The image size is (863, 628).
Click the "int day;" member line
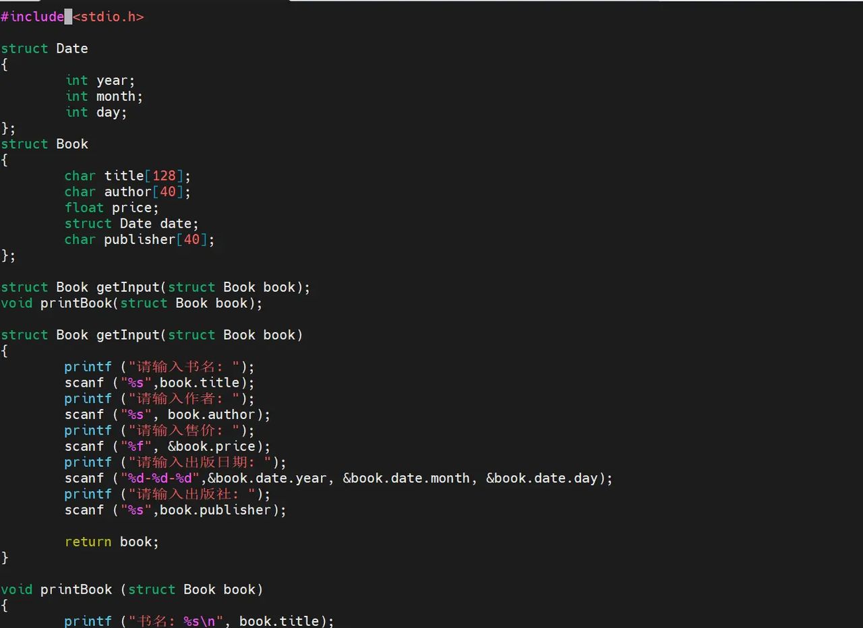[x=96, y=113]
